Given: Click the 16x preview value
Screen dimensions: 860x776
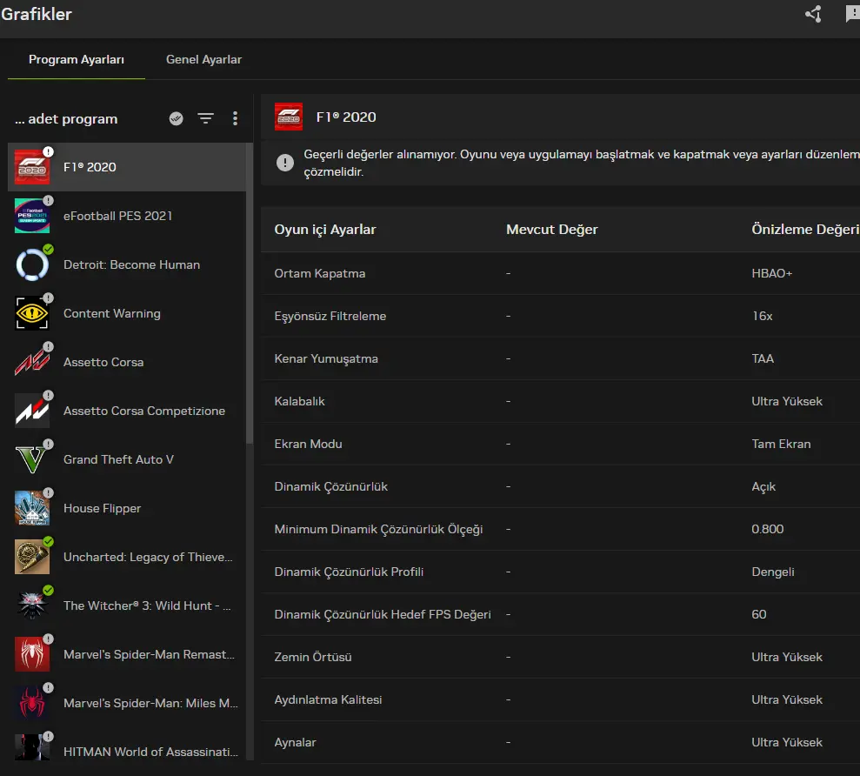Looking at the screenshot, I should point(762,316).
